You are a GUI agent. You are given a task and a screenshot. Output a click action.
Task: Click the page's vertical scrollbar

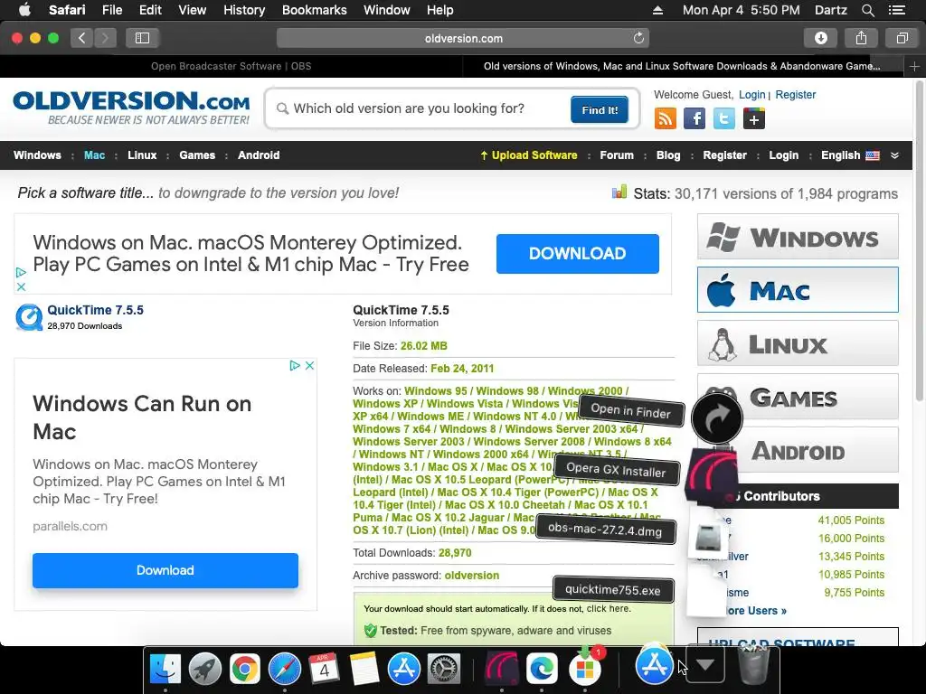pyautogui.click(x=919, y=242)
